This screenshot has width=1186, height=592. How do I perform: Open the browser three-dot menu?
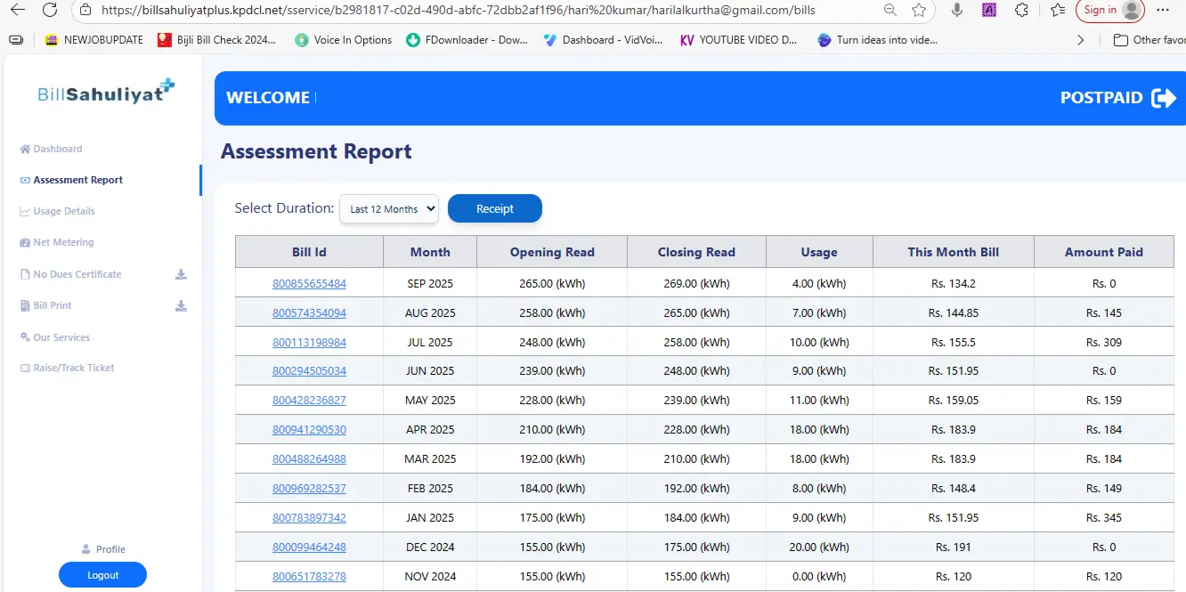click(x=1160, y=10)
